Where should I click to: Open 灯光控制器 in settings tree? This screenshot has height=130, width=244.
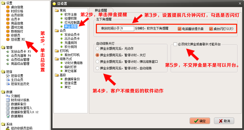[72, 22]
